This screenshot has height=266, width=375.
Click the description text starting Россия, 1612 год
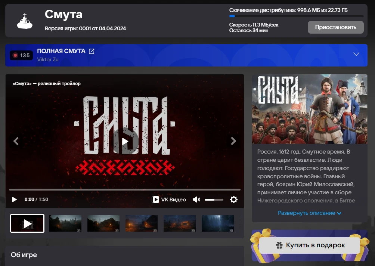coord(306,176)
